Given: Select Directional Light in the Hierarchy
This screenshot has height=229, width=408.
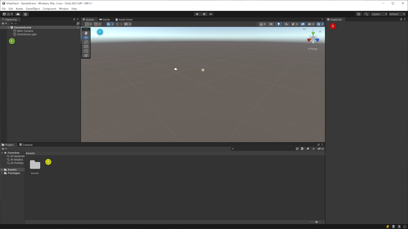Looking at the screenshot, I should (x=27, y=34).
